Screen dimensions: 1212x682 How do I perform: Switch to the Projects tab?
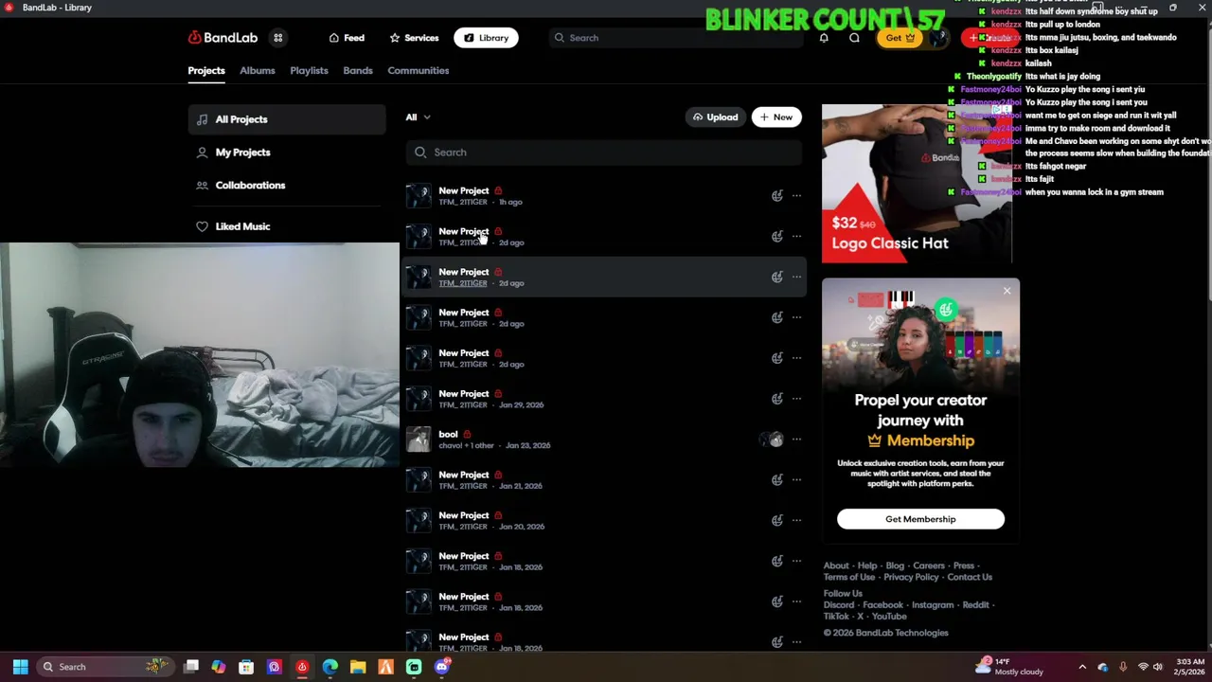pyautogui.click(x=206, y=70)
